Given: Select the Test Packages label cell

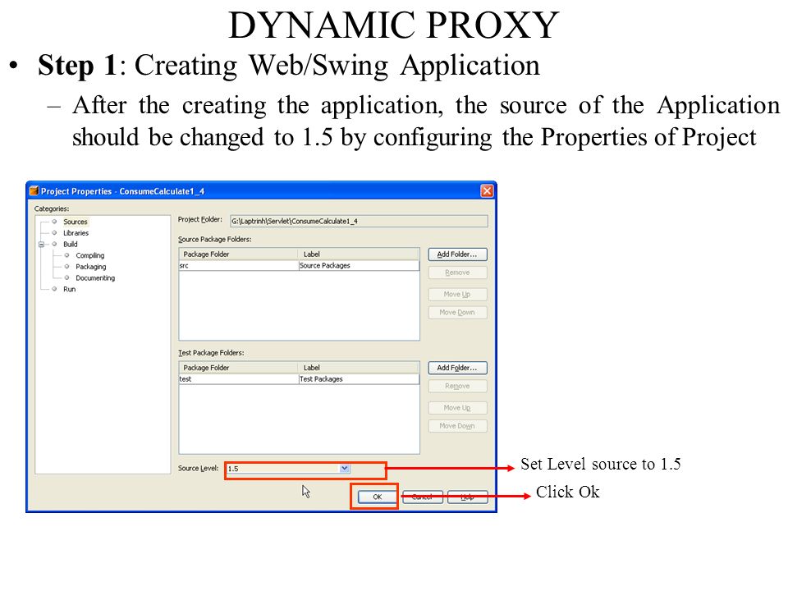Looking at the screenshot, I should pyautogui.click(x=359, y=379).
